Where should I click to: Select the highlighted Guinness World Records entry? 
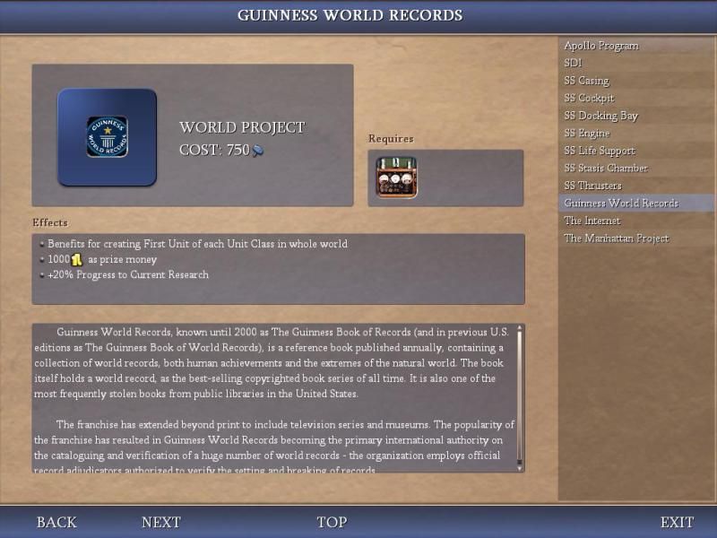point(636,203)
